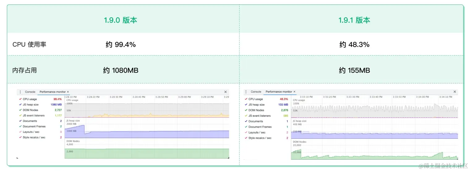The width and height of the screenshot is (470, 171).
Task: Close the Performance monitor tab in 1.9.0 panel
Action: click(68, 92)
